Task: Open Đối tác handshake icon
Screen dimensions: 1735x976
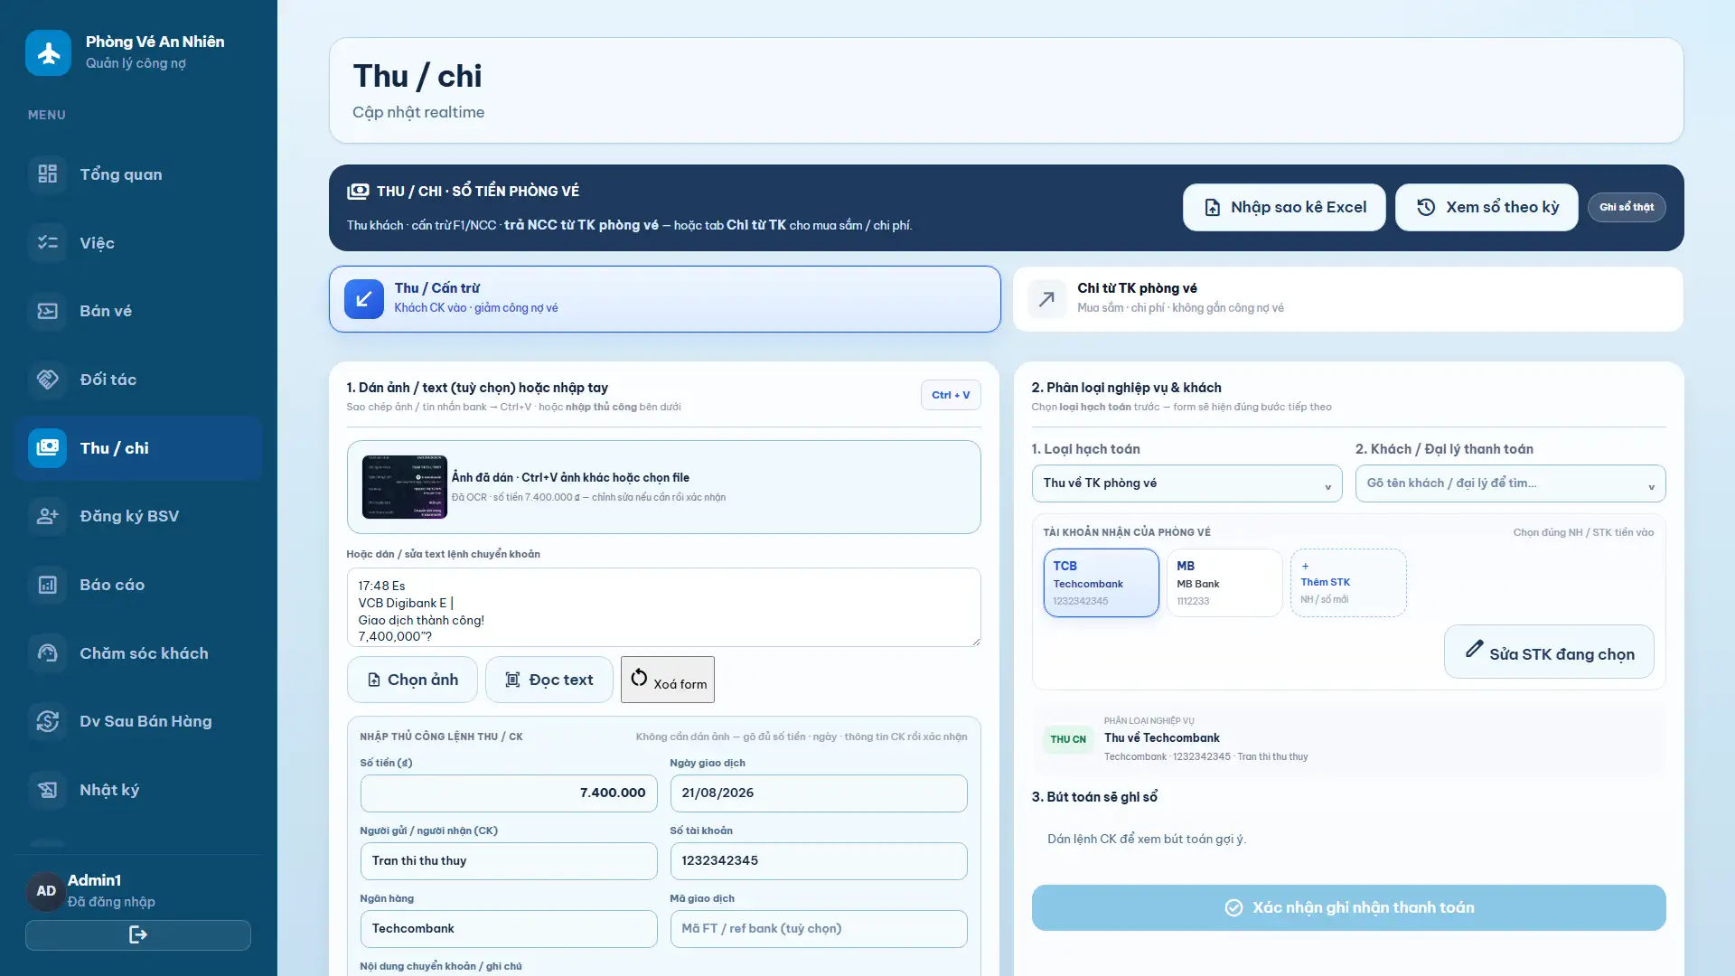Action: (47, 379)
